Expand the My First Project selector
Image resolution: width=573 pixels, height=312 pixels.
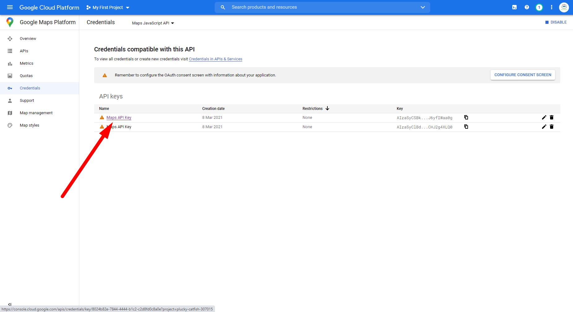108,7
